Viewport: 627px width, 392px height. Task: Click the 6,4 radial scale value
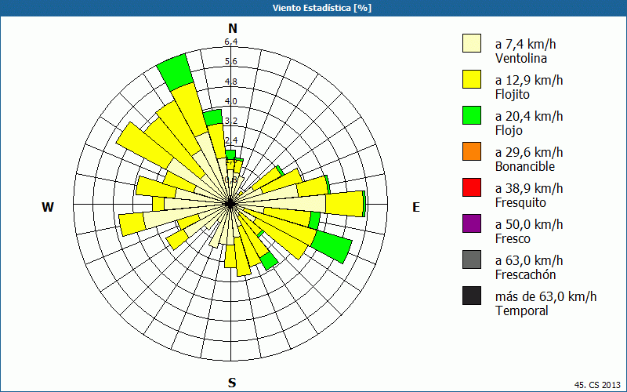coord(230,42)
